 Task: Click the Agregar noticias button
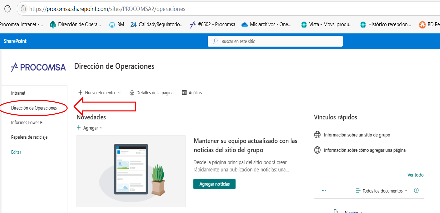(214, 184)
